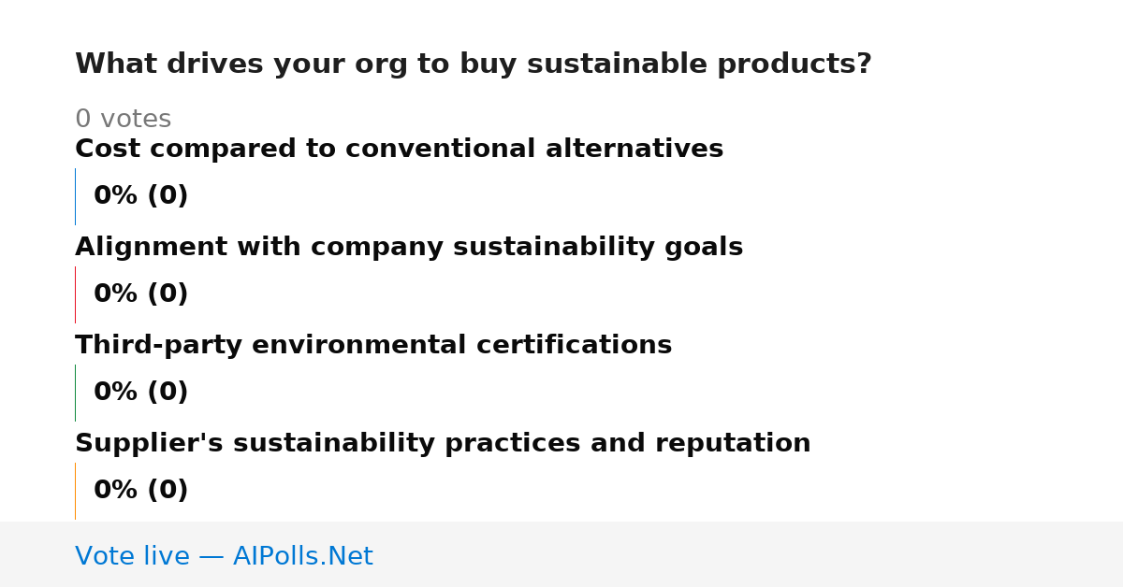This screenshot has width=1123, height=587.
Task: Click the 0% (0) result under Supplier's practices
Action: pos(140,491)
